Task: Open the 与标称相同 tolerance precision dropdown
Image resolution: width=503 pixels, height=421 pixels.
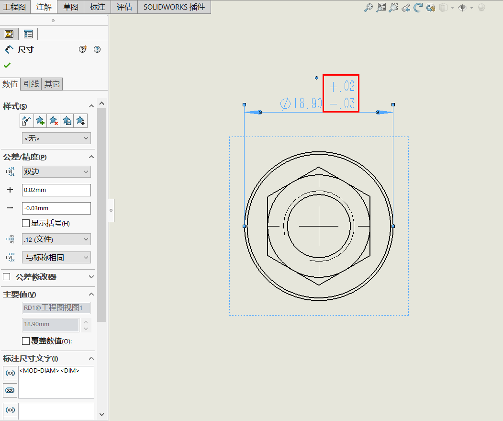Action: click(56, 257)
